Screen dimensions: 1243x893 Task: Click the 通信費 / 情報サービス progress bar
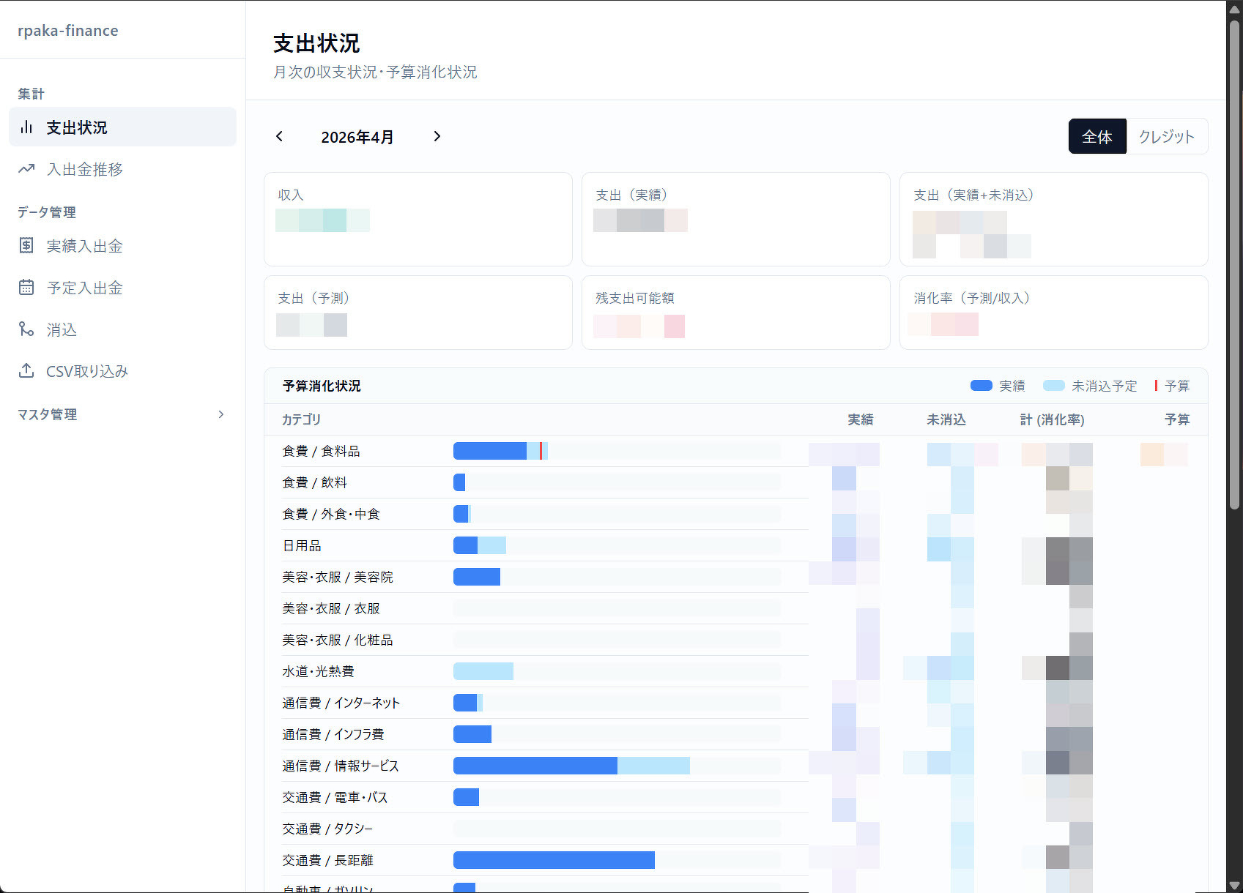(x=617, y=766)
